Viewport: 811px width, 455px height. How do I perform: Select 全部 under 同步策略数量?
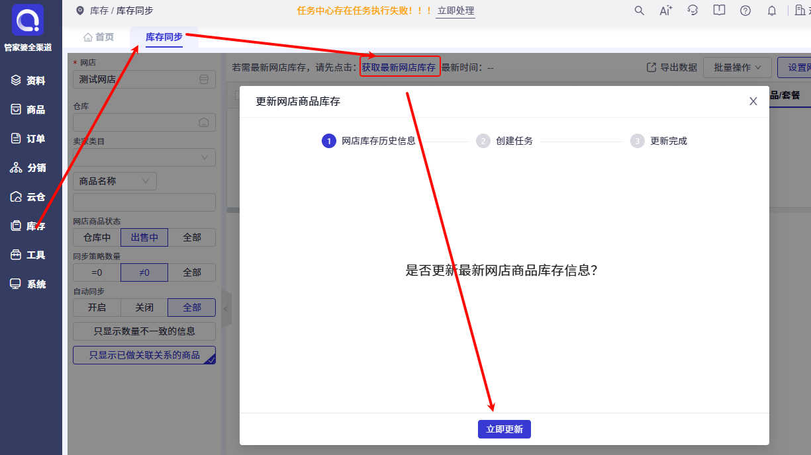(x=192, y=272)
